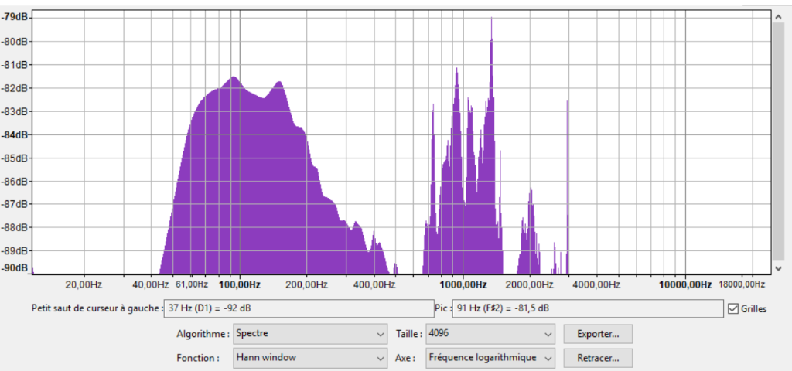This screenshot has height=371, width=792.
Task: Open the Algorithme dropdown showing Spectre
Action: 310,334
